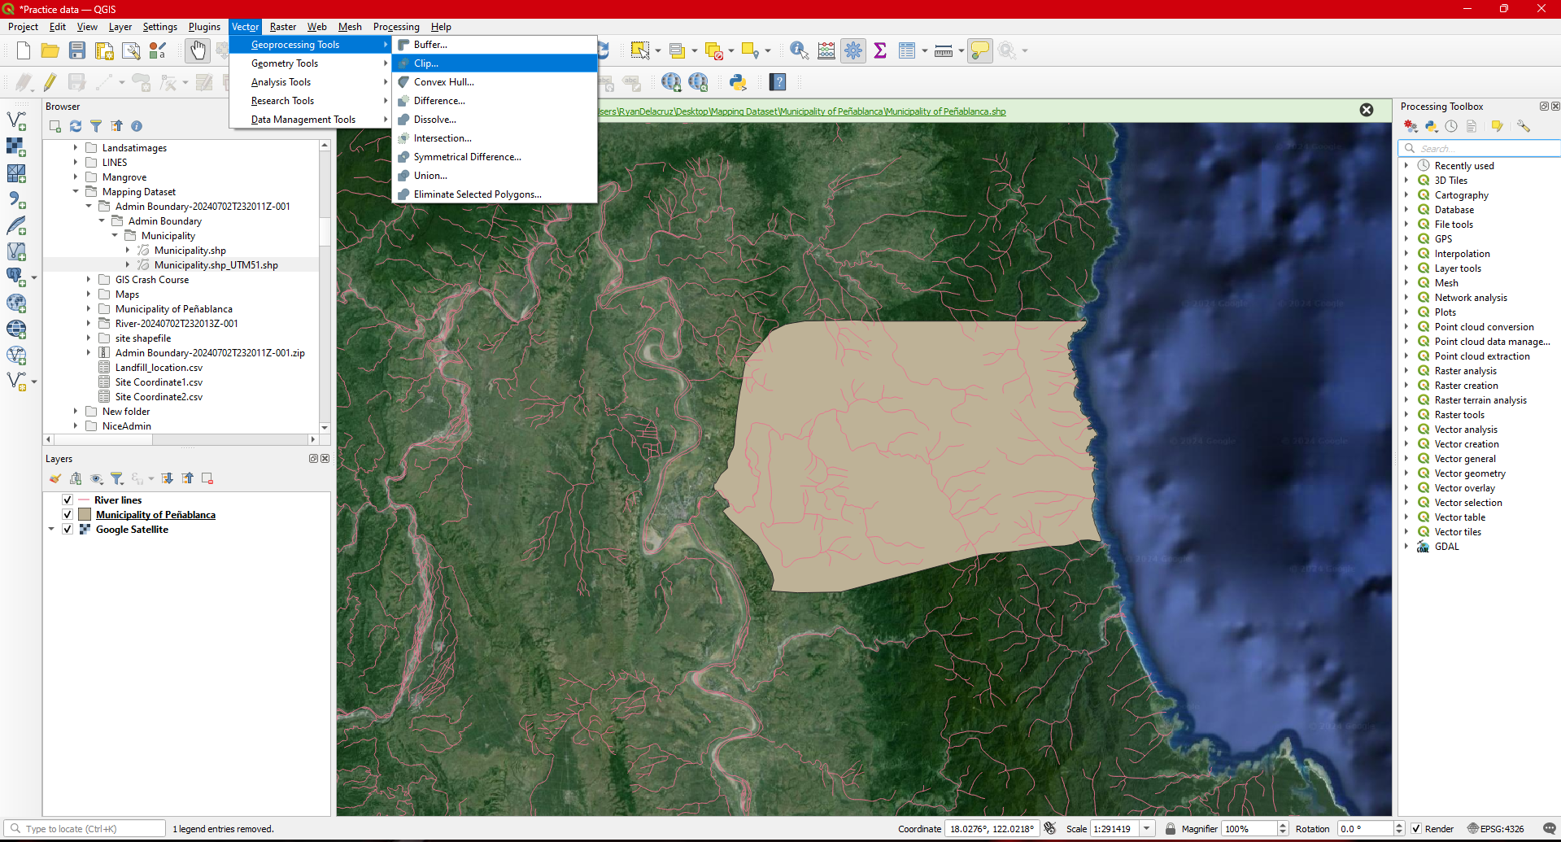Click the Save Project floppy disk icon

(x=77, y=50)
